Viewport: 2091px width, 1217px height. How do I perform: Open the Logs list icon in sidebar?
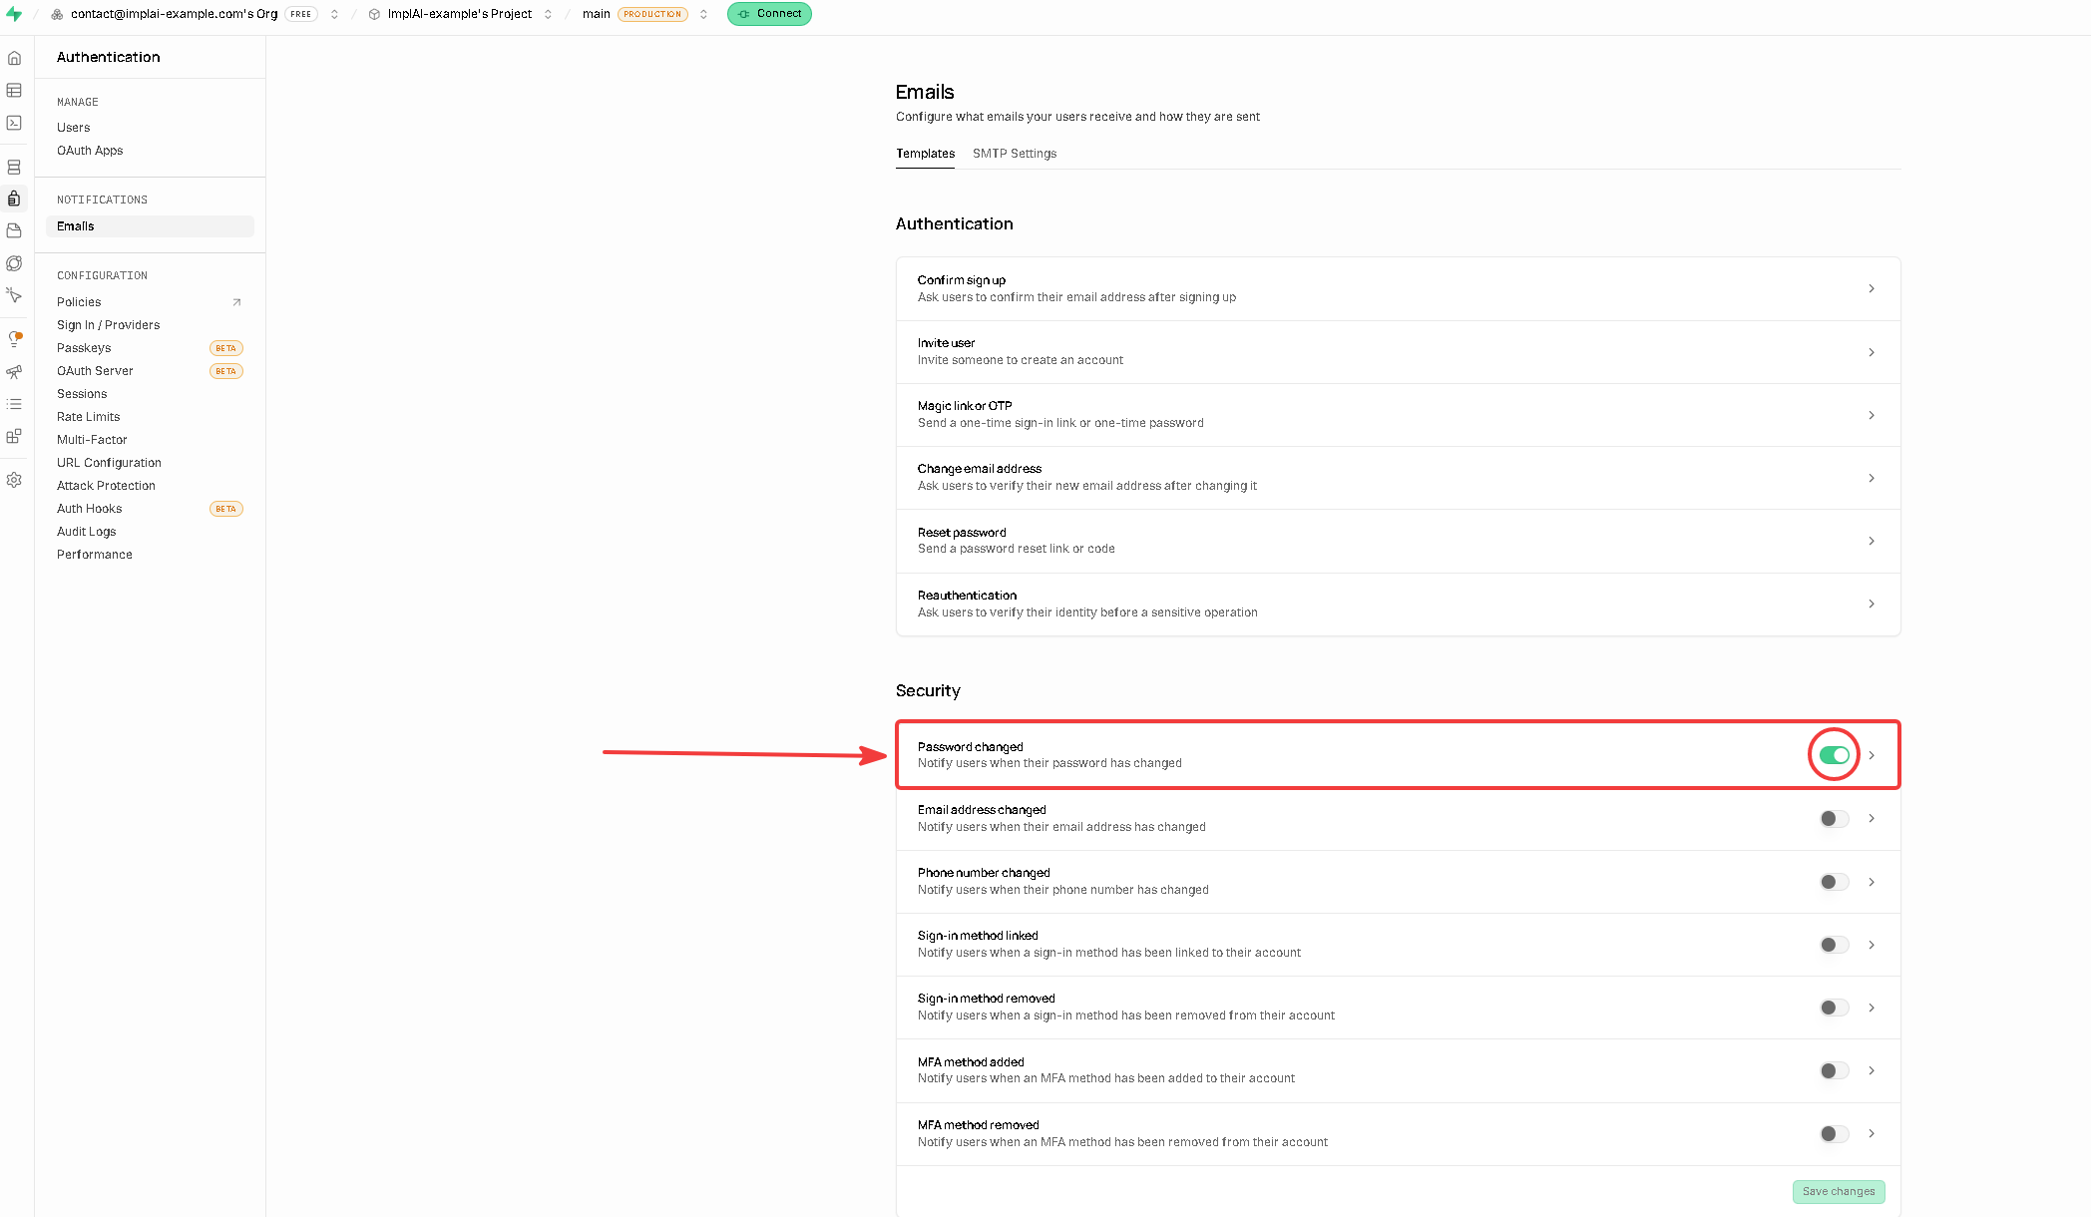pos(14,404)
